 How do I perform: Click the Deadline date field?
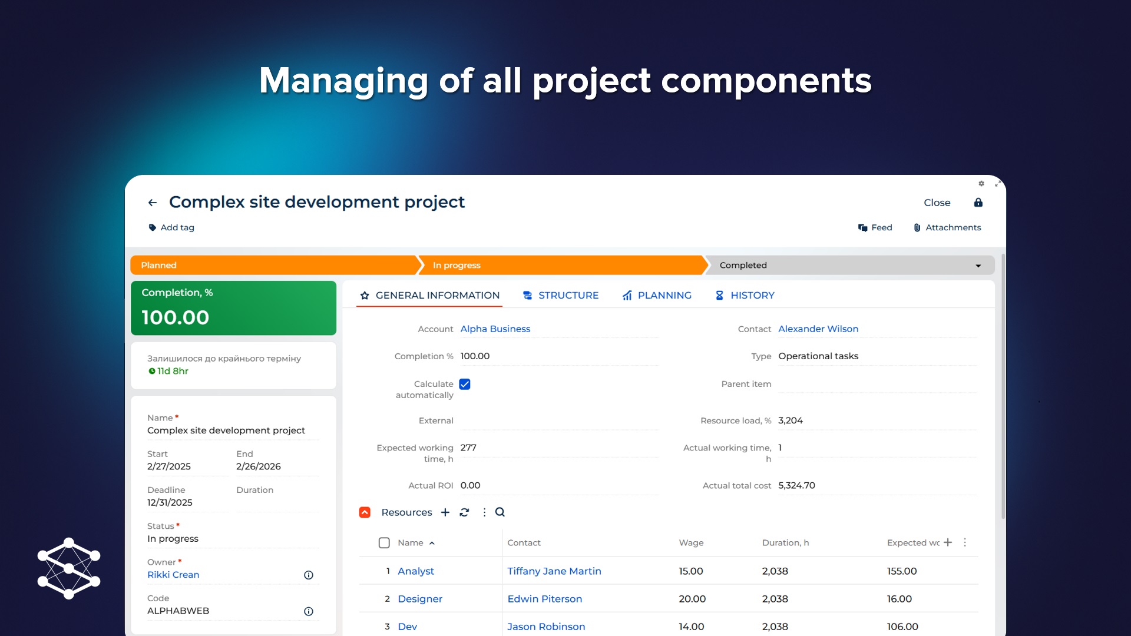(x=170, y=503)
